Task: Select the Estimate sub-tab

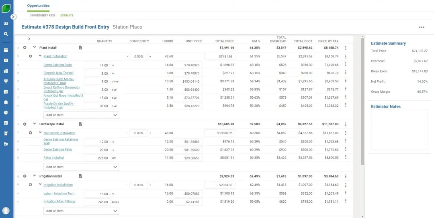Action: click(67, 16)
